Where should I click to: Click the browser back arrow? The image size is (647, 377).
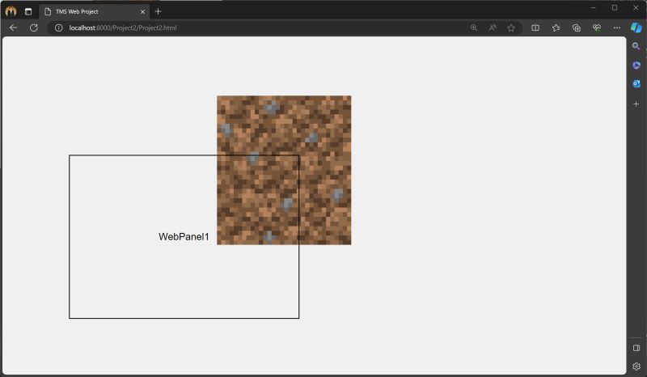click(13, 28)
